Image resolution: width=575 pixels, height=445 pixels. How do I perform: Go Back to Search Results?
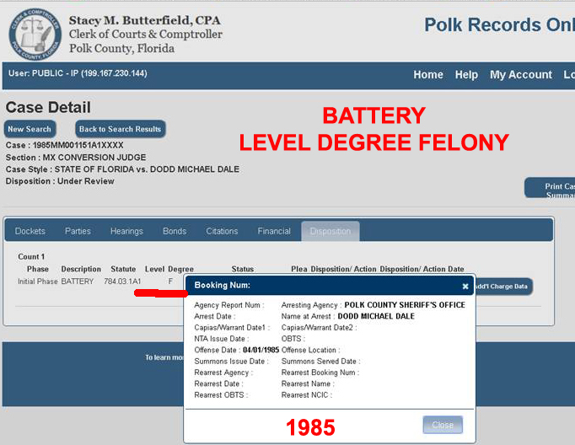pyautogui.click(x=121, y=129)
